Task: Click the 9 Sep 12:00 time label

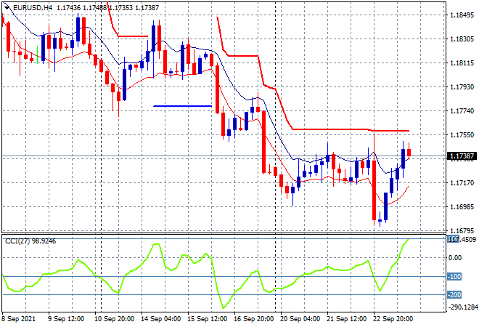Action: click(x=66, y=319)
